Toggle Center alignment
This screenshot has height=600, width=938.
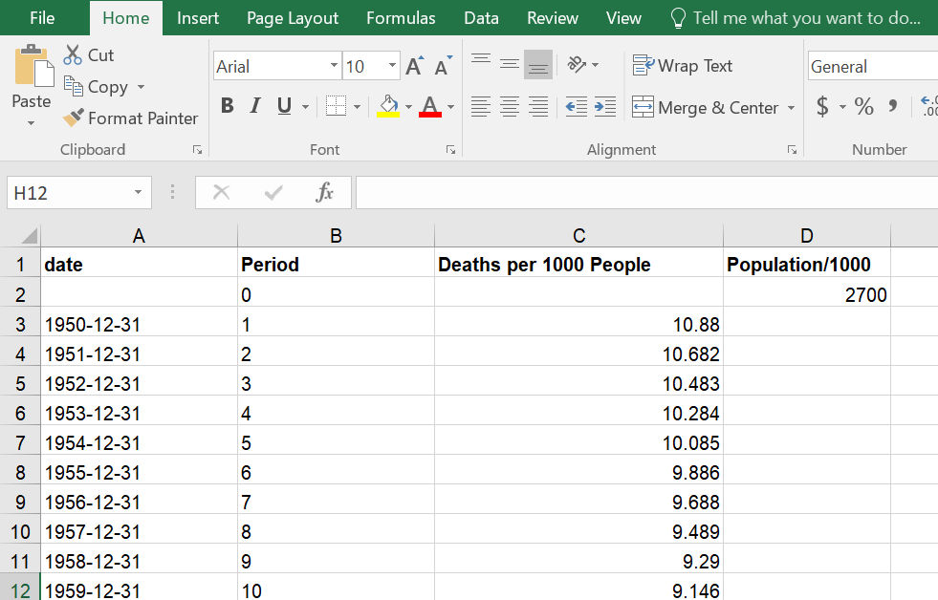pos(509,107)
